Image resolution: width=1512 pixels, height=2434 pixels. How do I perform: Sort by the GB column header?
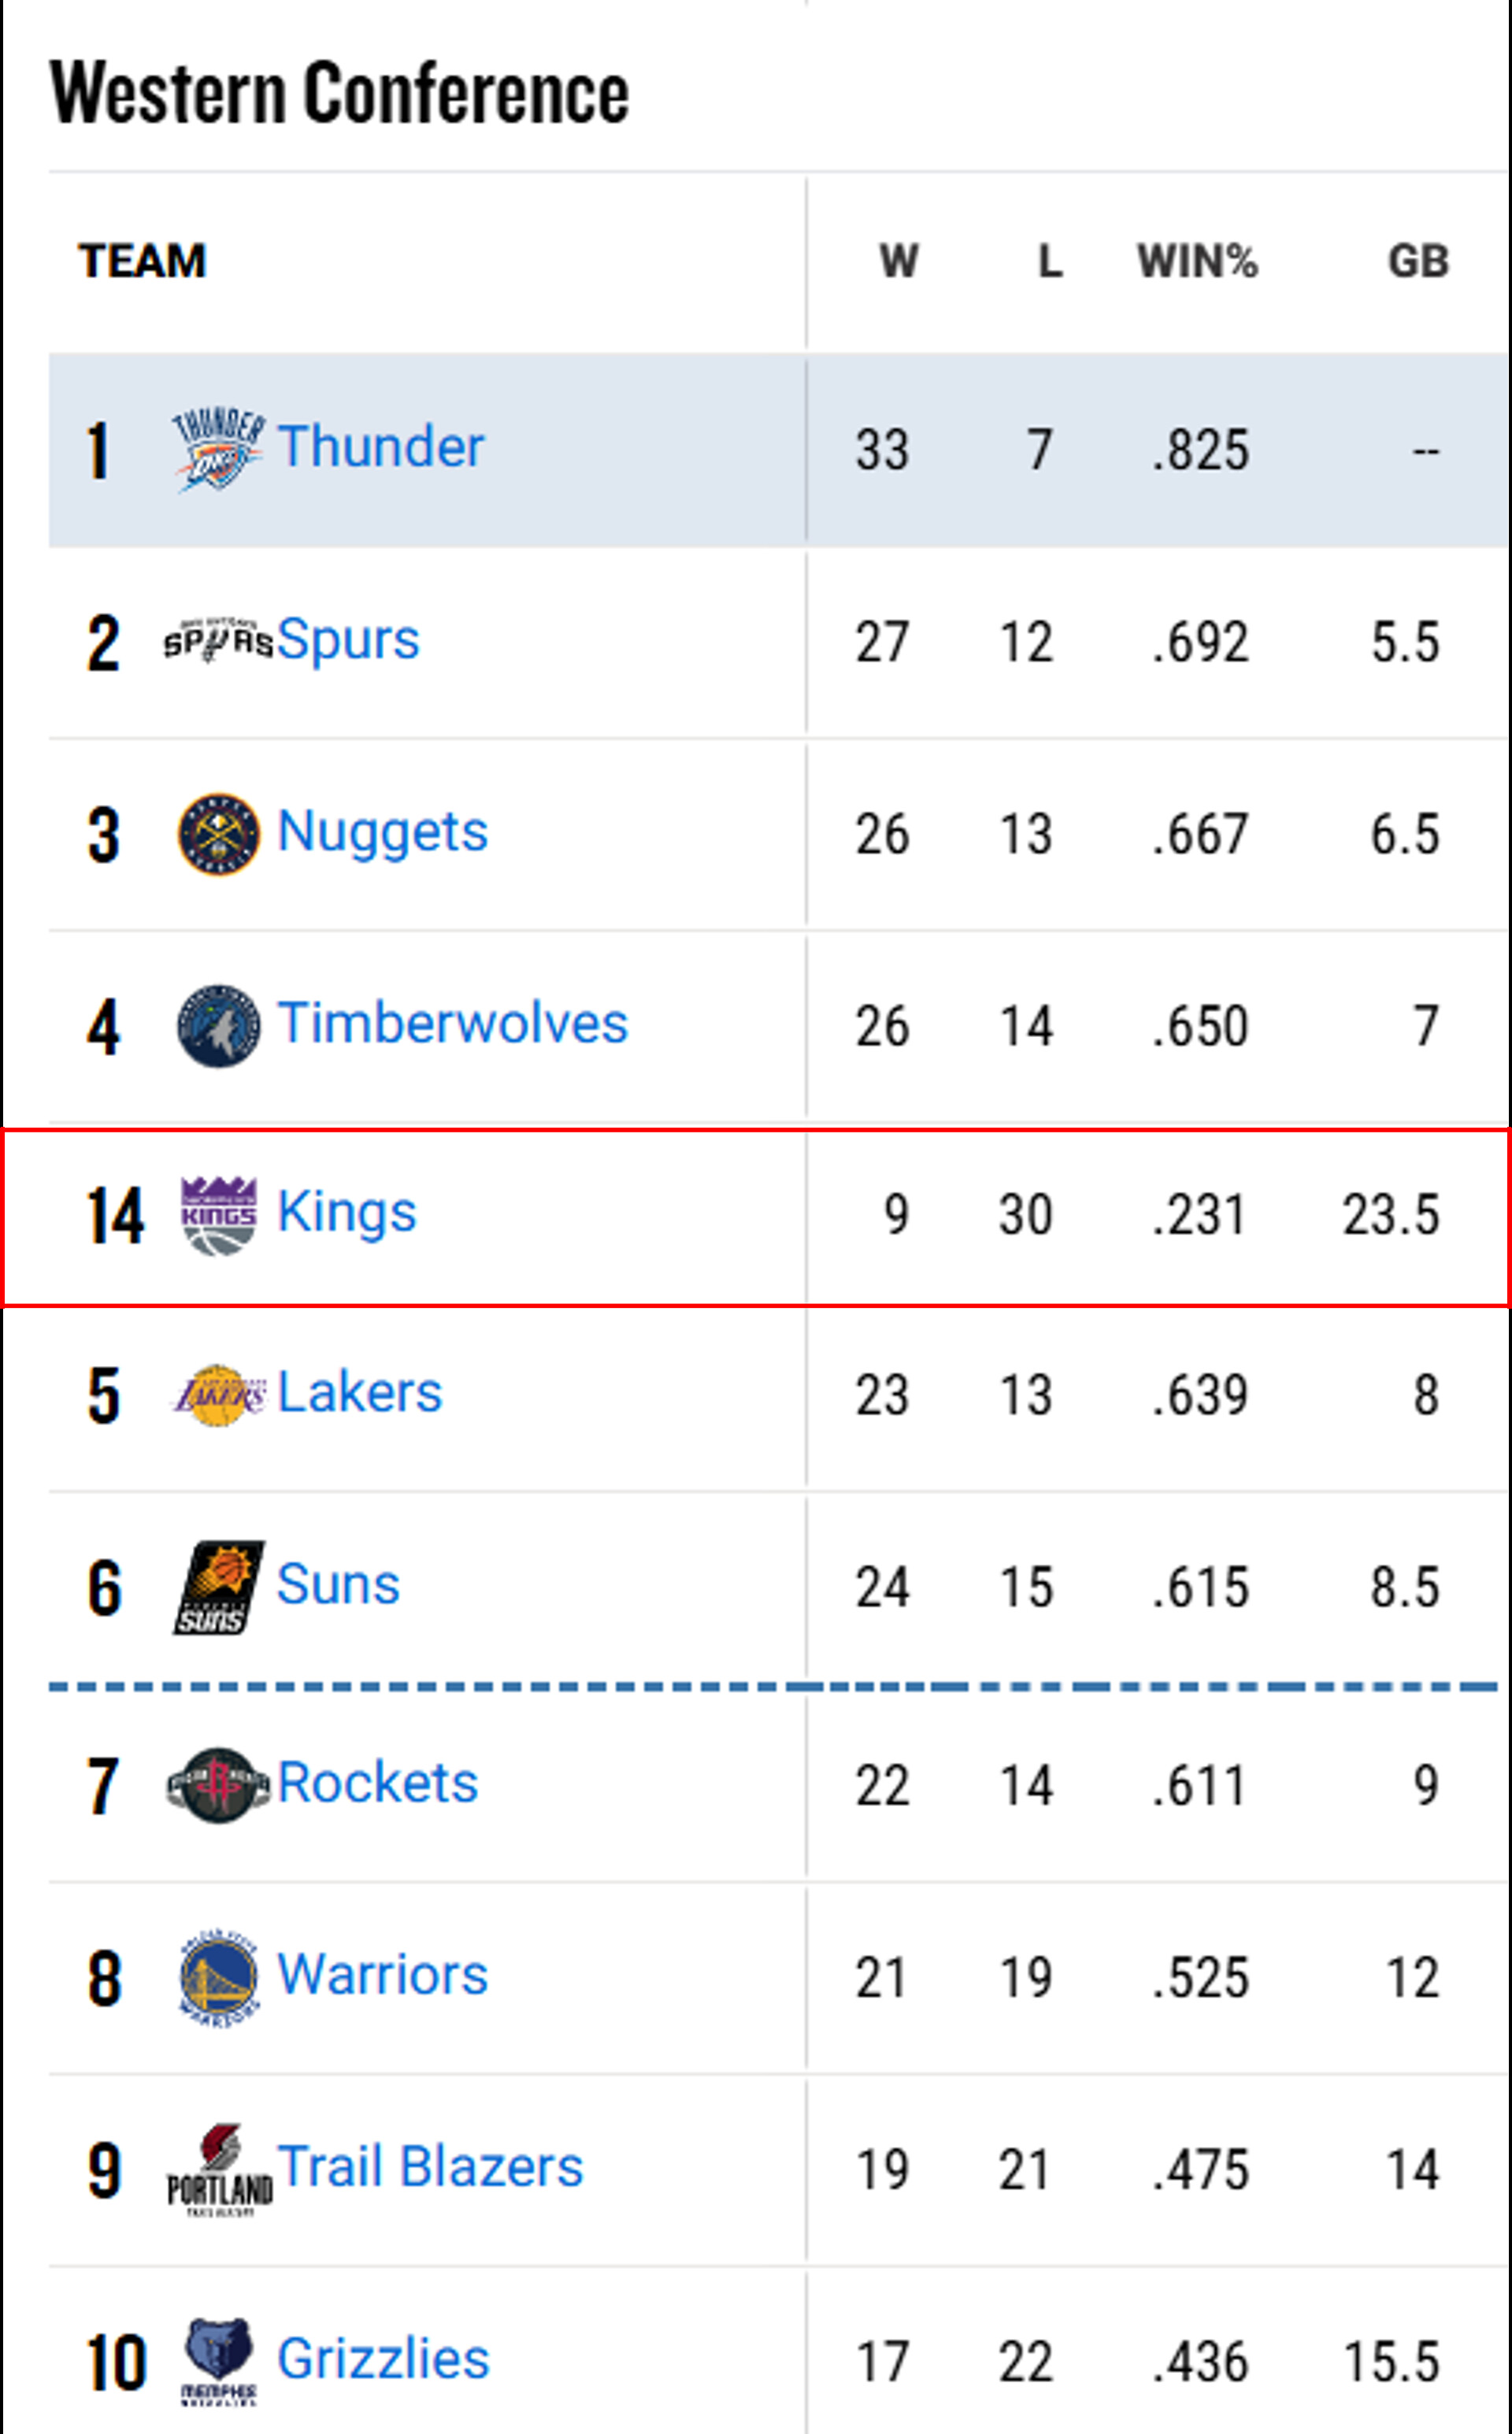click(1418, 261)
